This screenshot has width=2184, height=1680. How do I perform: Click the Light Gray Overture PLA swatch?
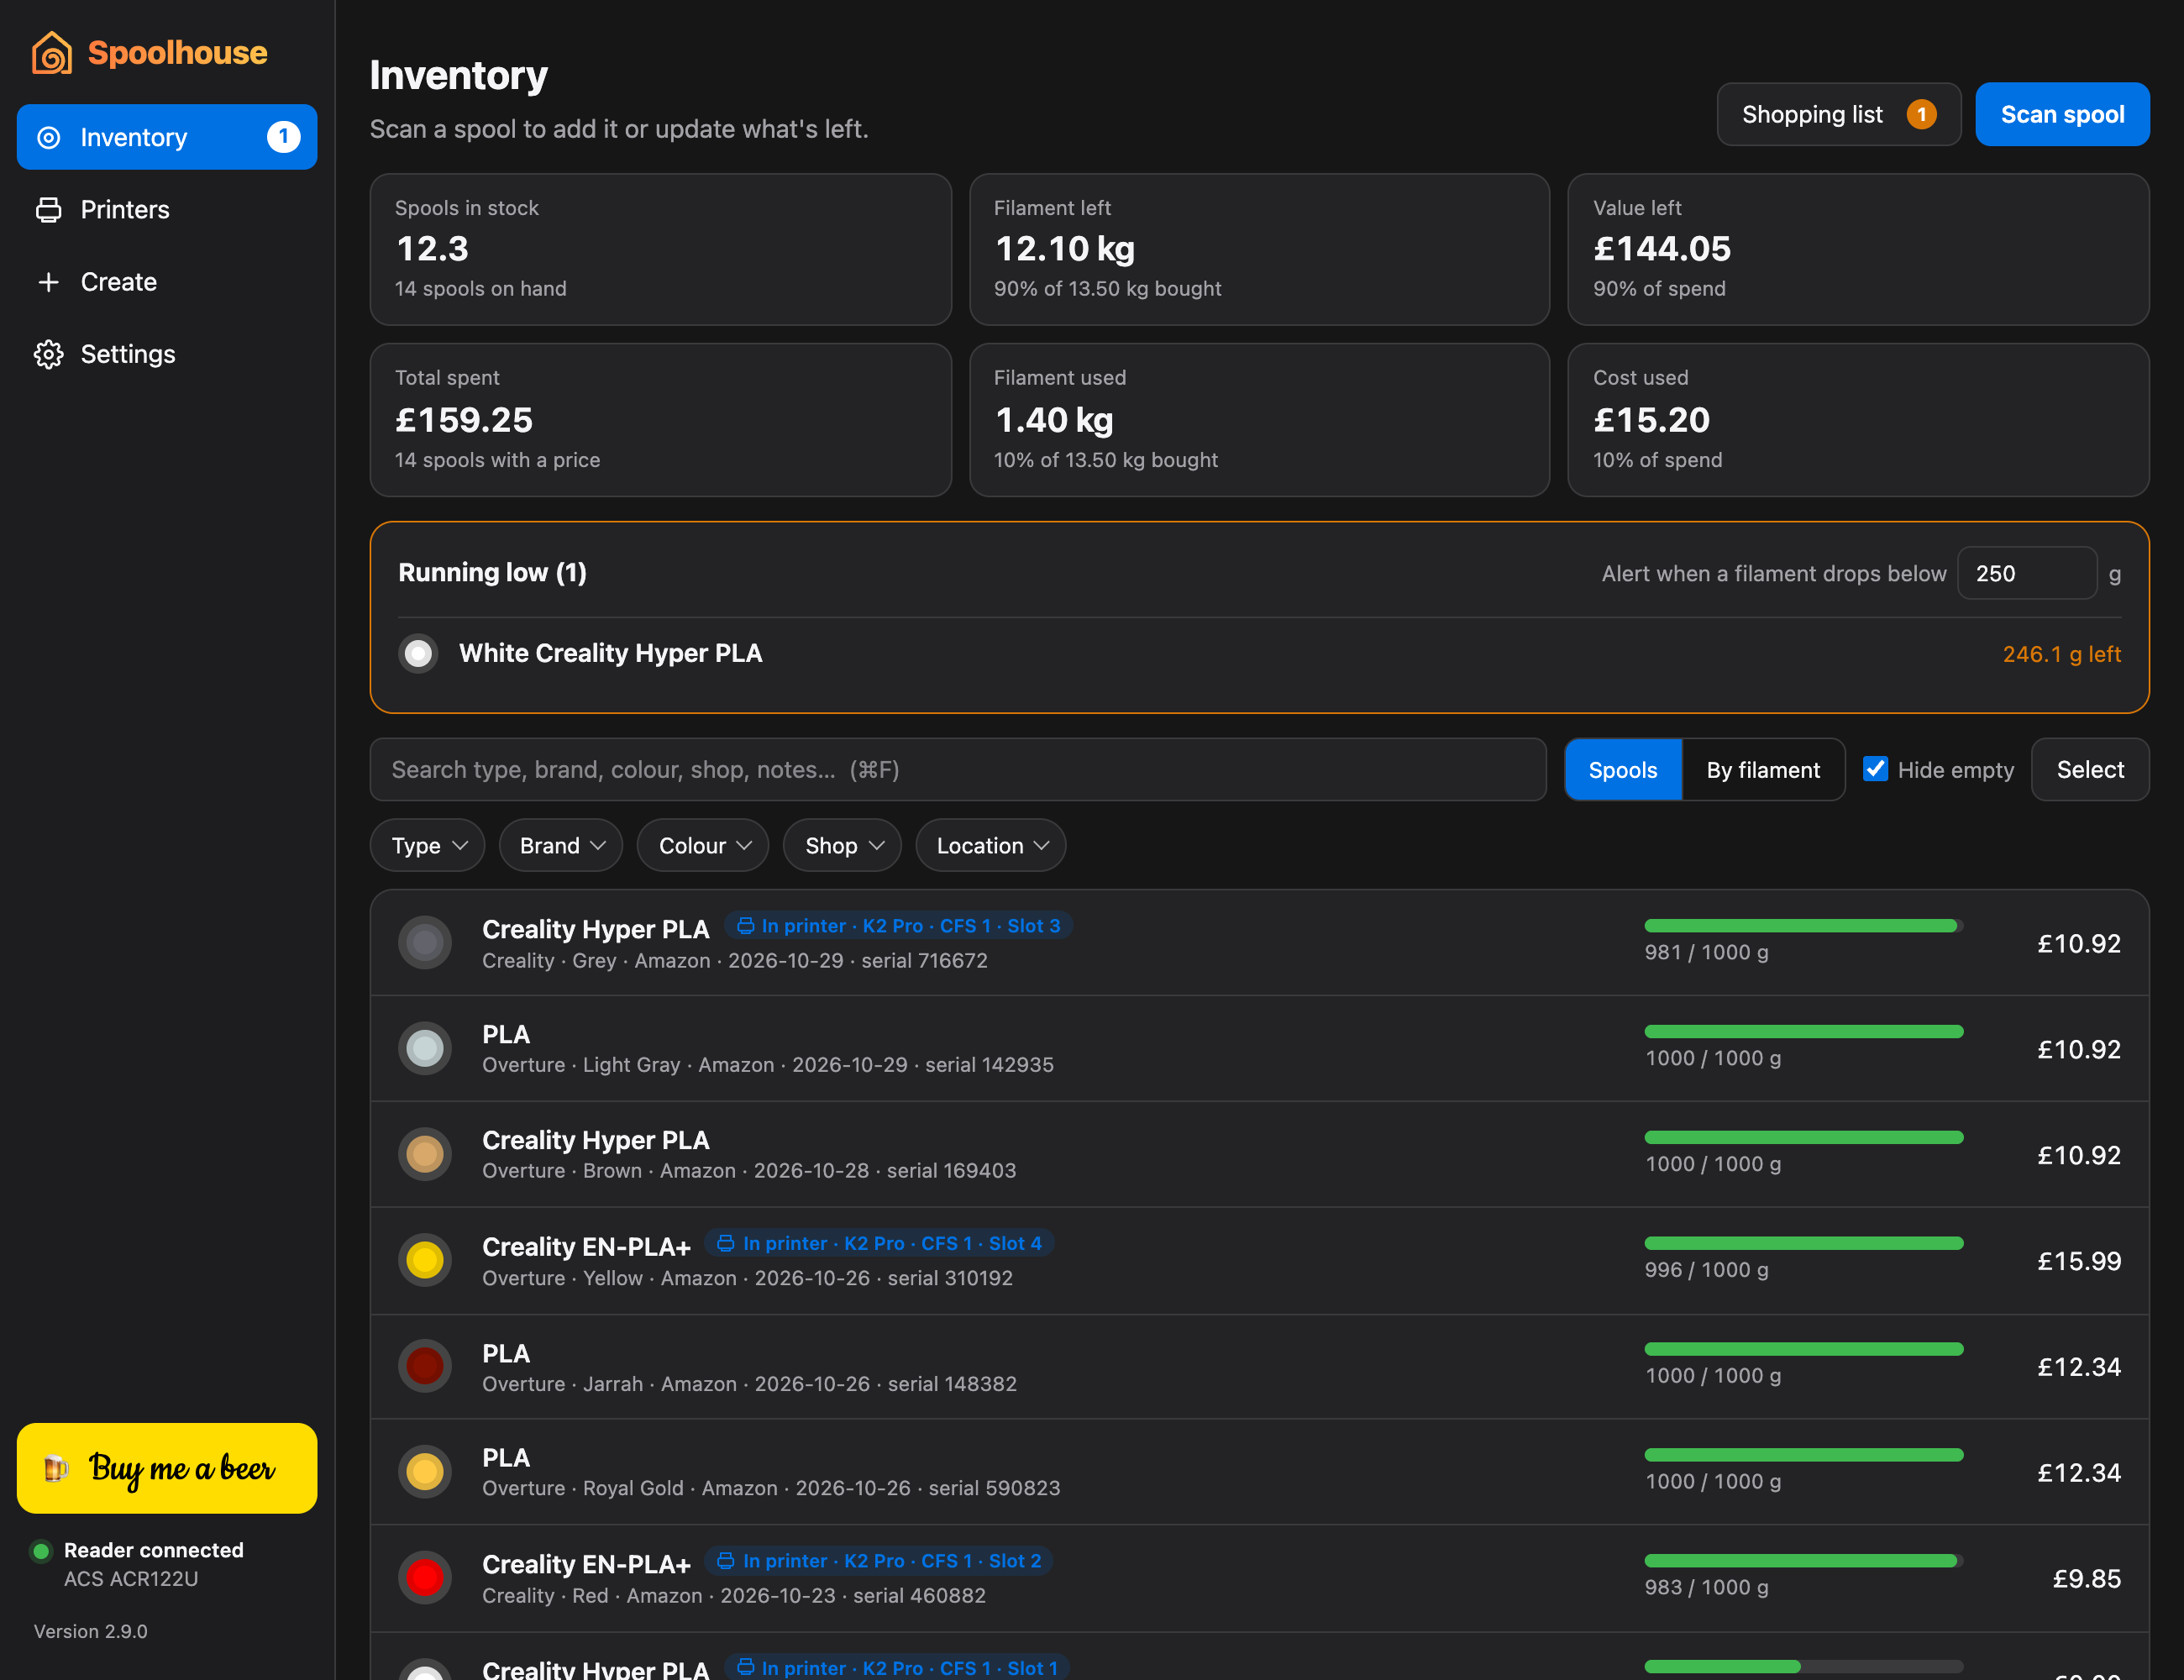pyautogui.click(x=425, y=1048)
